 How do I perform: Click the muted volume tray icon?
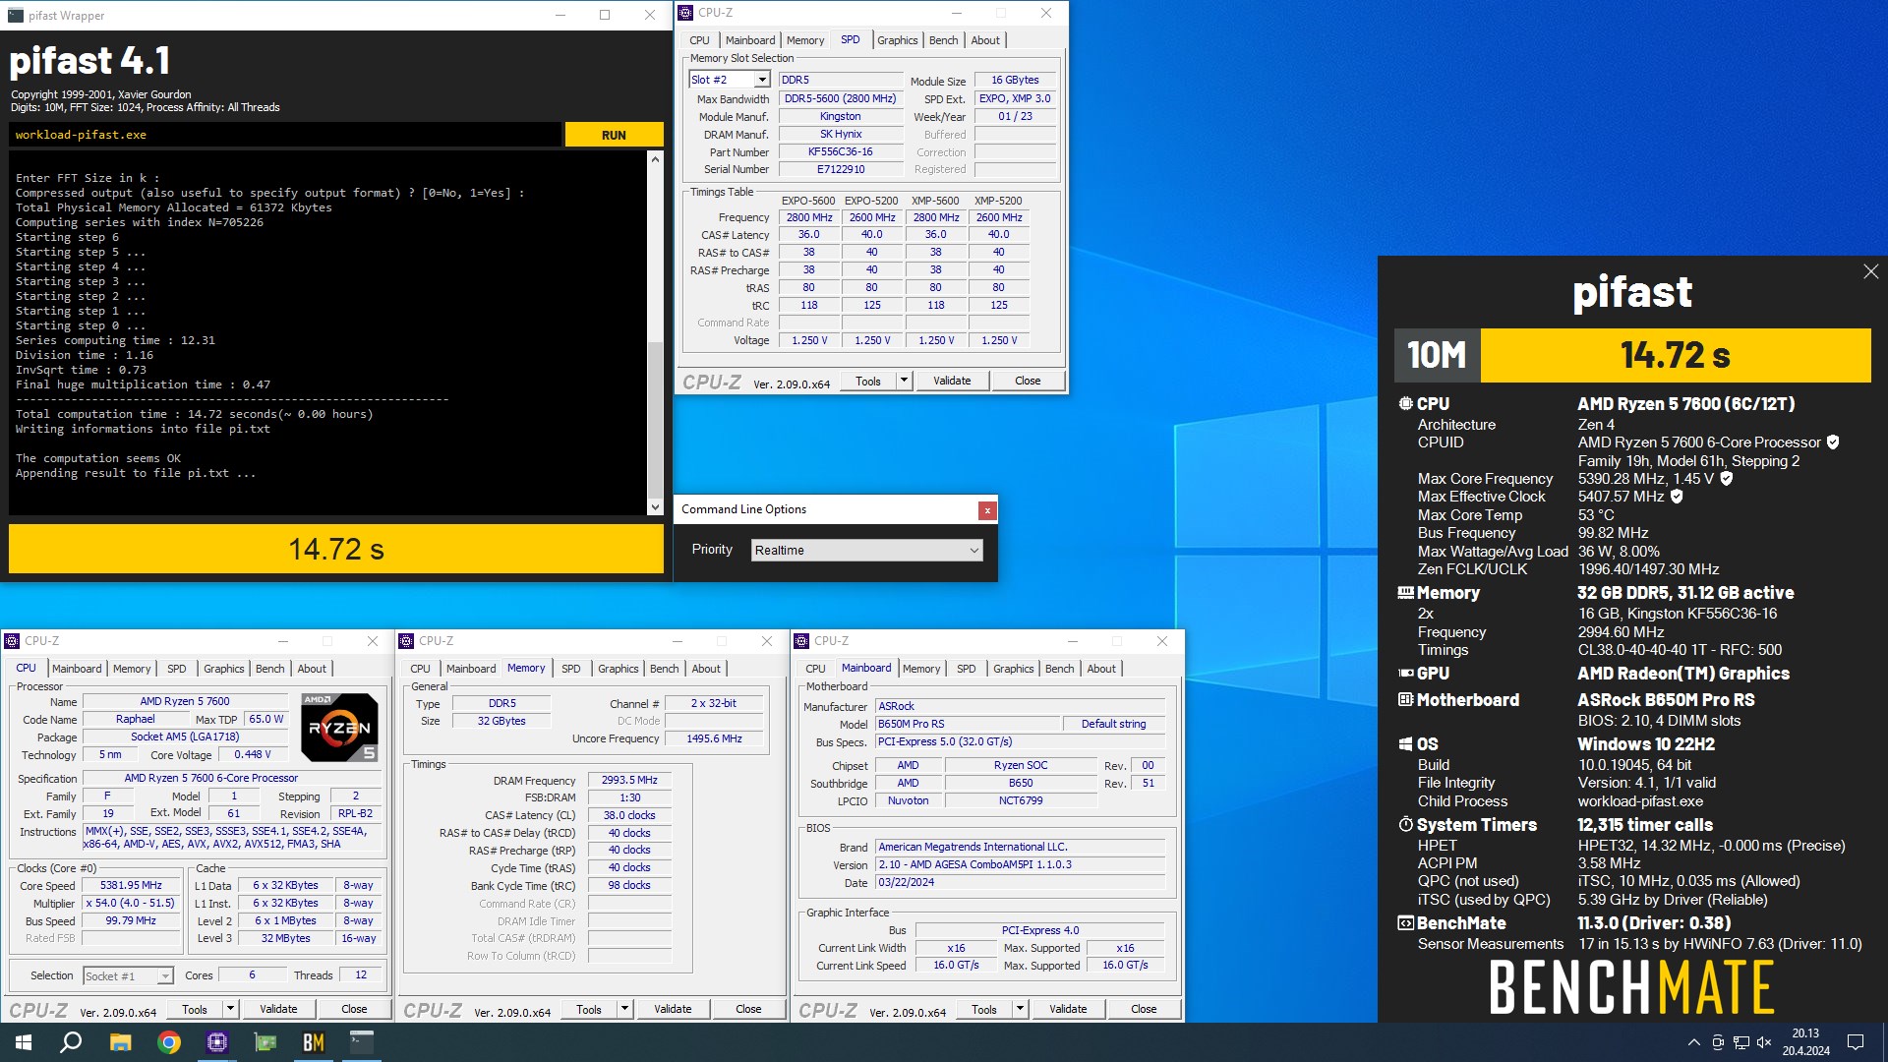tap(1764, 1042)
